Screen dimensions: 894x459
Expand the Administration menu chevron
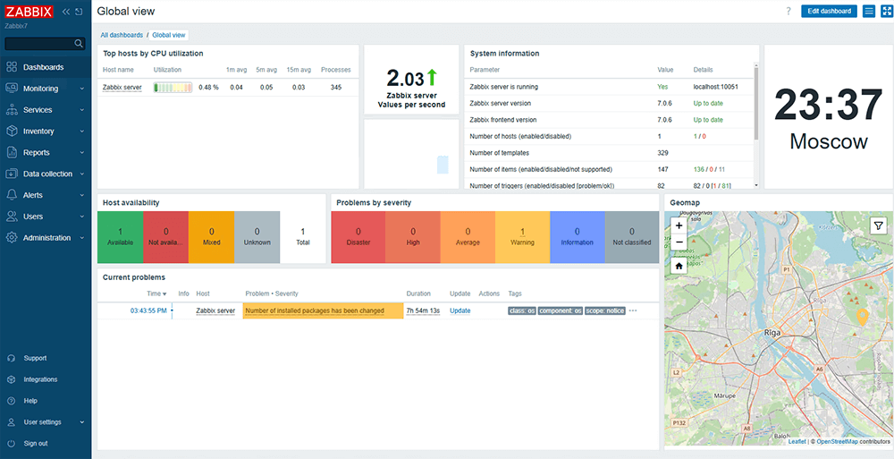click(x=82, y=238)
